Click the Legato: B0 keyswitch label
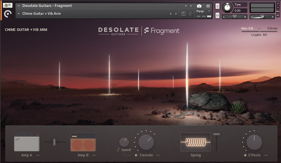Screen dimensions: 281x163 click(x=259, y=35)
